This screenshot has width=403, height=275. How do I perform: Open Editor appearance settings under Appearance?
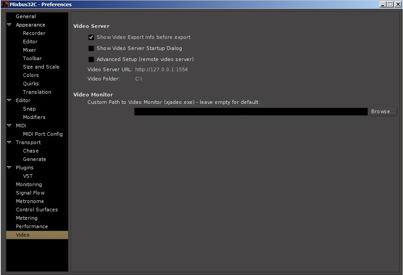(x=30, y=42)
